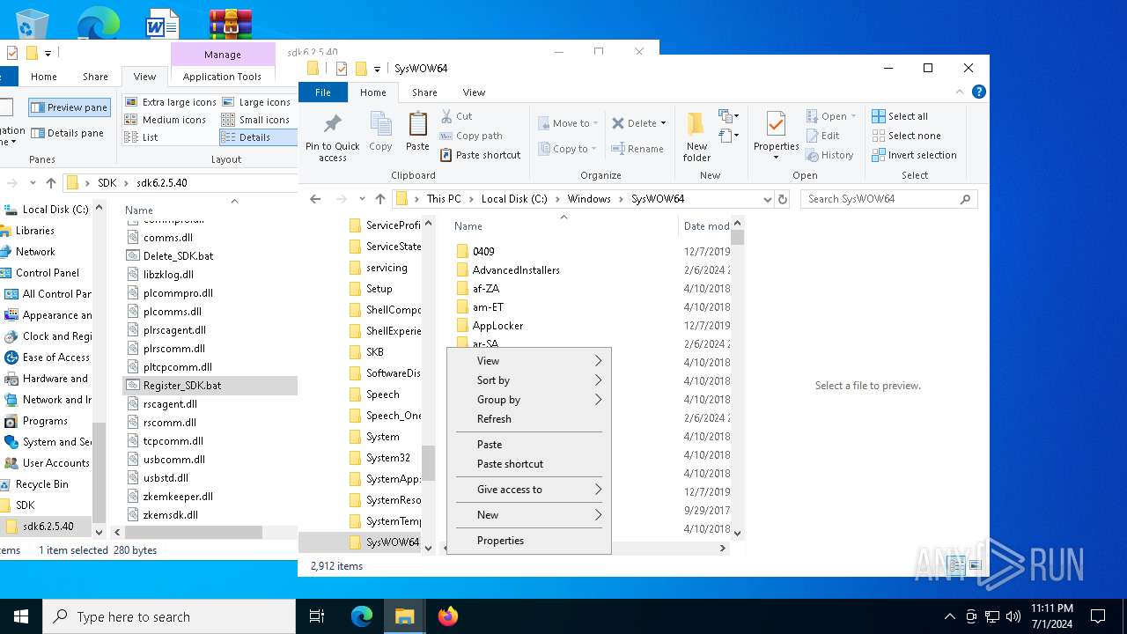
Task: Toggle Preview pane in sdk window
Action: [x=70, y=107]
